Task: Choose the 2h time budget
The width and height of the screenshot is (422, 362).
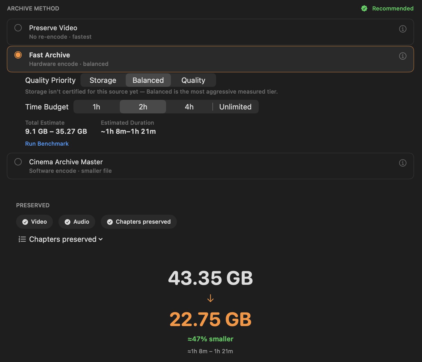Action: (143, 107)
